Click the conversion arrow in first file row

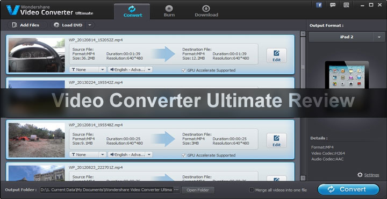(164, 54)
